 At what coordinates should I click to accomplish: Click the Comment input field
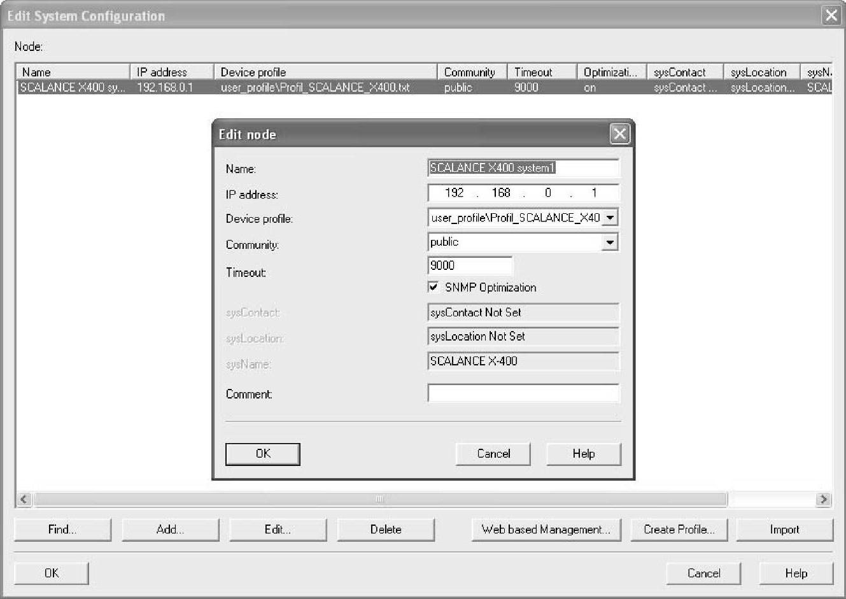pos(523,393)
